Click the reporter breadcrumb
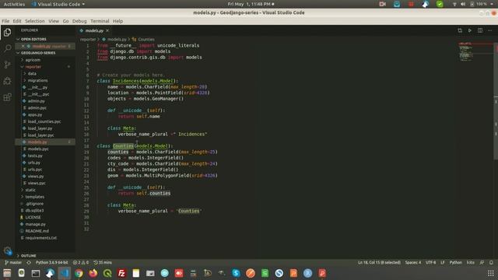This screenshot has width=498, height=280. point(88,40)
